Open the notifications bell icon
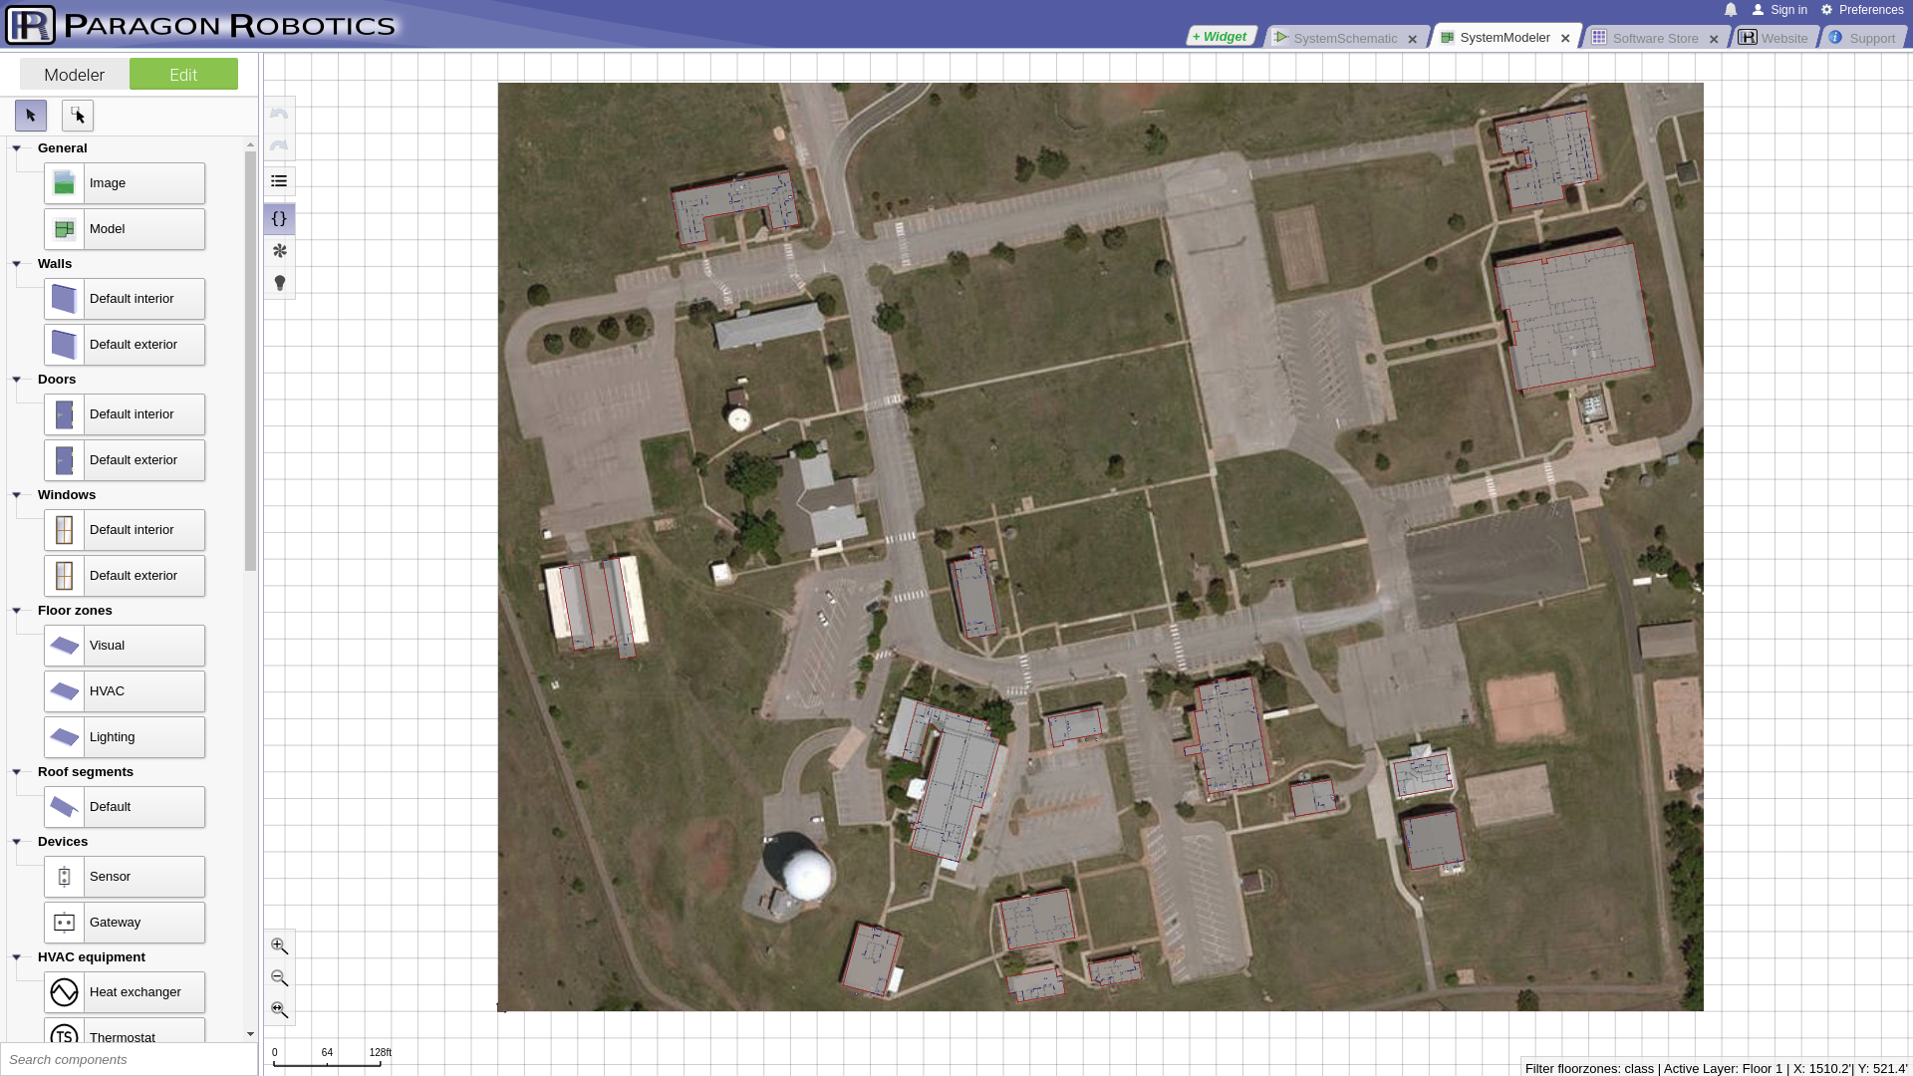 point(1731,10)
